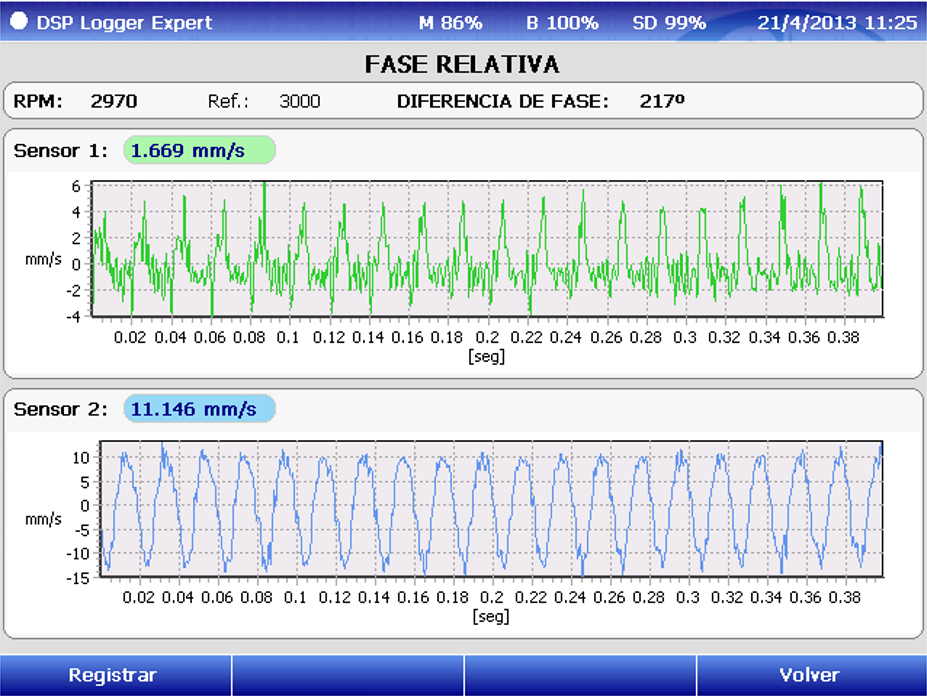Click the third blank softkey beside Volver
This screenshot has height=696, width=927.
pyautogui.click(x=580, y=675)
